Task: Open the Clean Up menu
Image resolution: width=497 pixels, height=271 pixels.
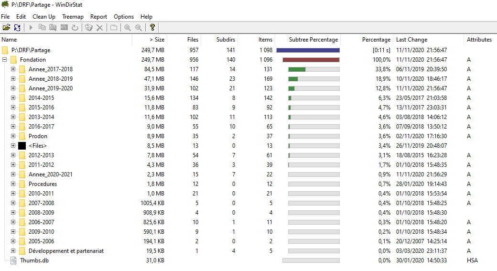Action: tap(44, 17)
